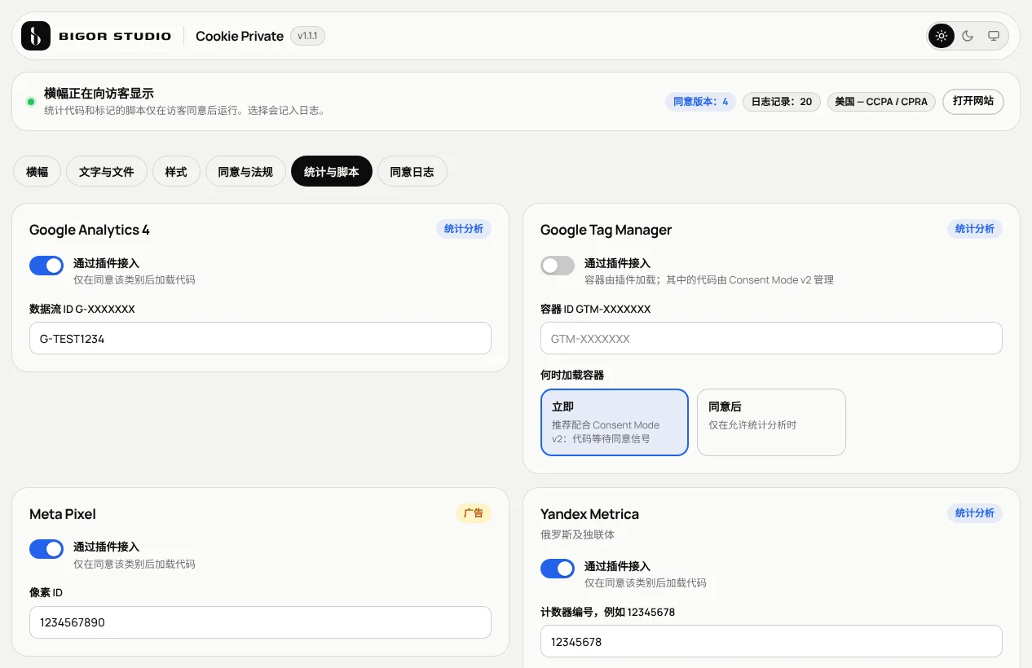Click the 统计分析 tag on Google Tag Manager
This screenshot has height=668, width=1032.
(975, 229)
